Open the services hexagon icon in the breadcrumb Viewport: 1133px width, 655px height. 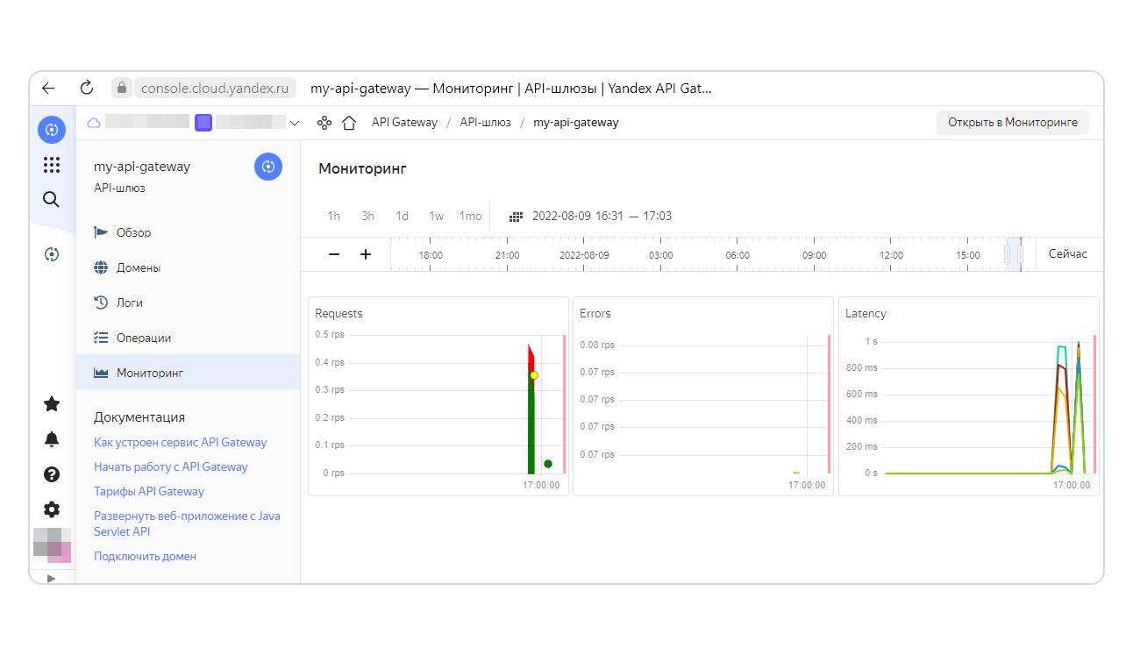click(324, 123)
